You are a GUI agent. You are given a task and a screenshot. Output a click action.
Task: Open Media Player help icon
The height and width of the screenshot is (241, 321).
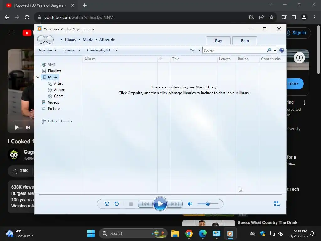click(x=282, y=50)
